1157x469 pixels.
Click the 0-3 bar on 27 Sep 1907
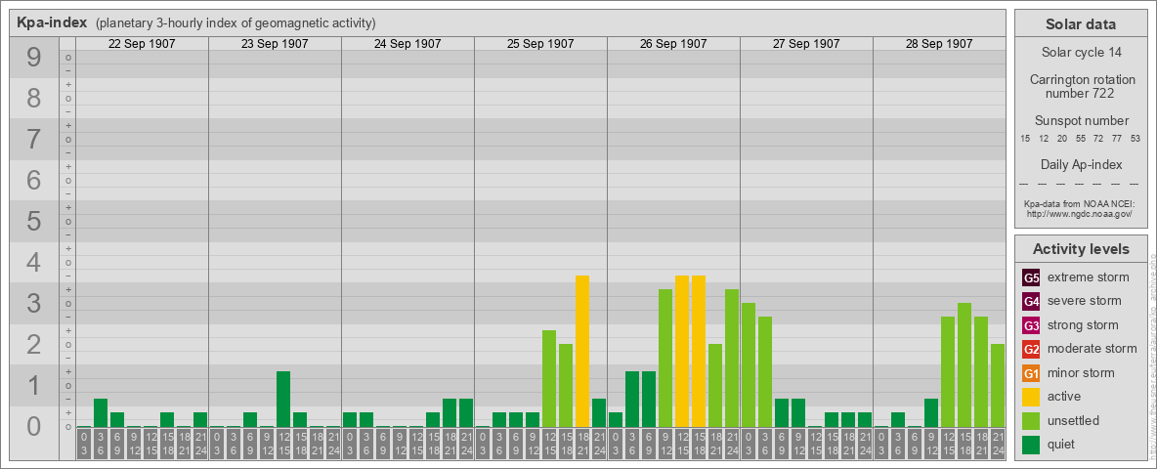[x=749, y=365]
